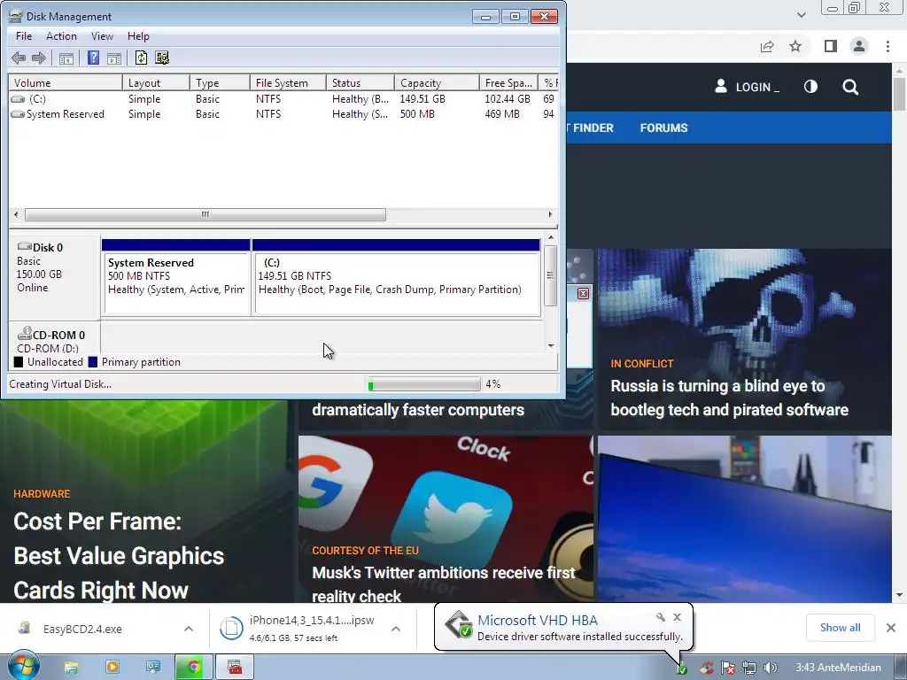Expand the EasyBCD2.4.exe download options chevron
This screenshot has height=680, width=907.
(x=189, y=629)
